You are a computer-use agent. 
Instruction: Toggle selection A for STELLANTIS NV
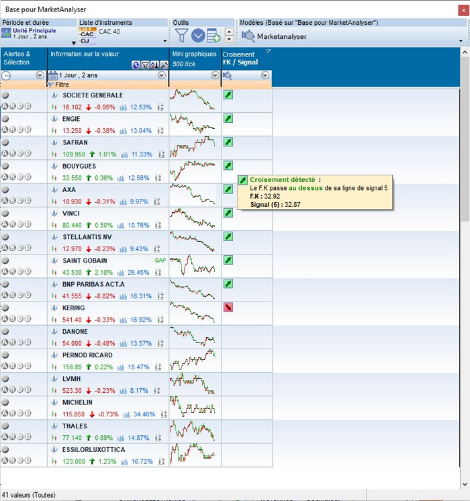(x=5, y=248)
